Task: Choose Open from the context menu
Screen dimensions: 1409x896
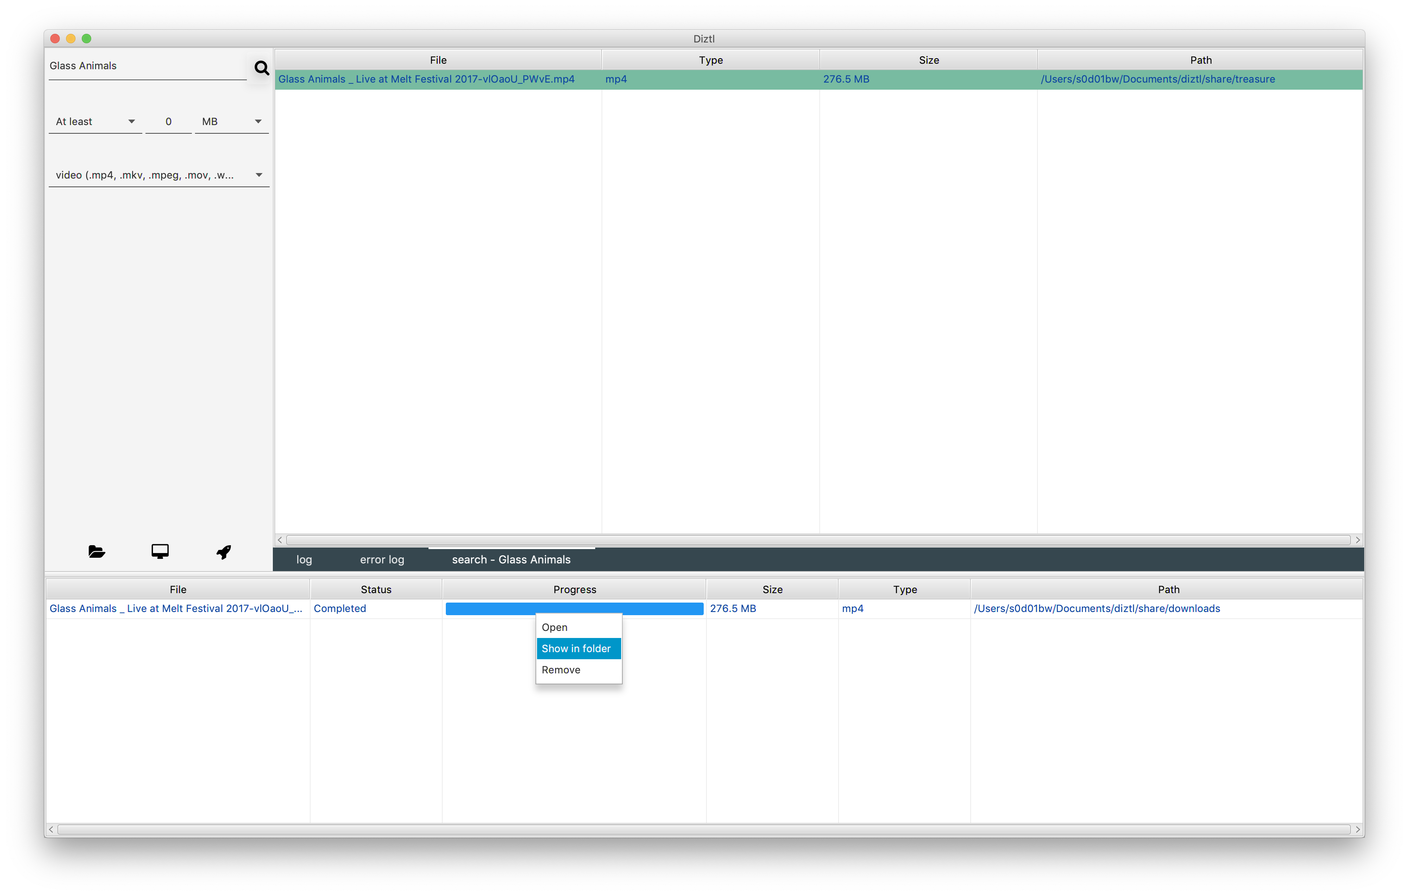Action: click(555, 627)
